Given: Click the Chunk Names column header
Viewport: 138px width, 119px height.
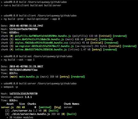Looking at the screenshot, I should tap(72, 104).
